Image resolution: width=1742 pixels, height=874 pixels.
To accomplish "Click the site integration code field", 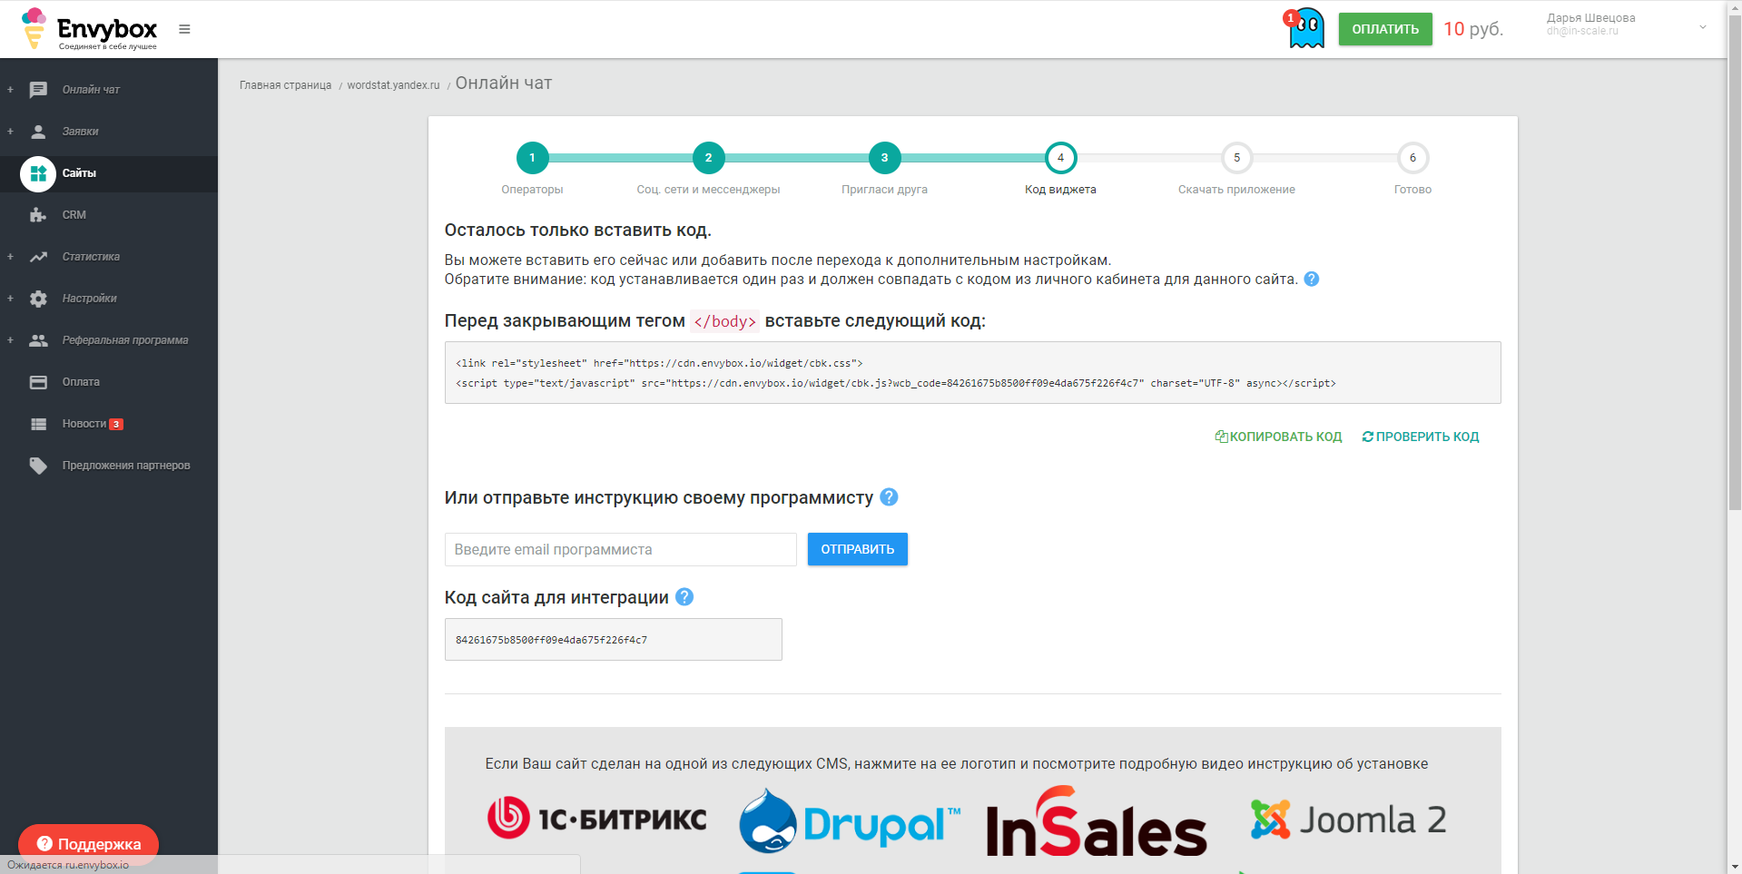I will click(x=614, y=640).
